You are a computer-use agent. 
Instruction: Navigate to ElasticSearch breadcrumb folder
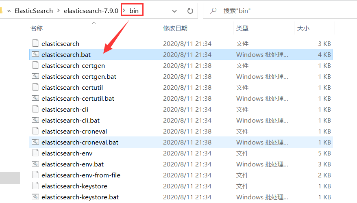34,11
